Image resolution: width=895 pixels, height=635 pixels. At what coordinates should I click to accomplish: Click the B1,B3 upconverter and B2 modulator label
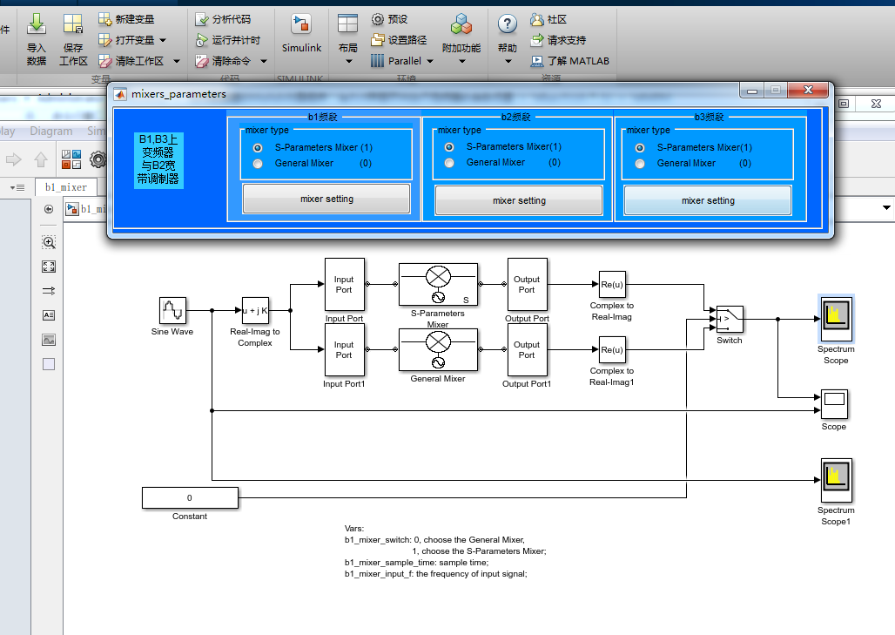point(158,159)
